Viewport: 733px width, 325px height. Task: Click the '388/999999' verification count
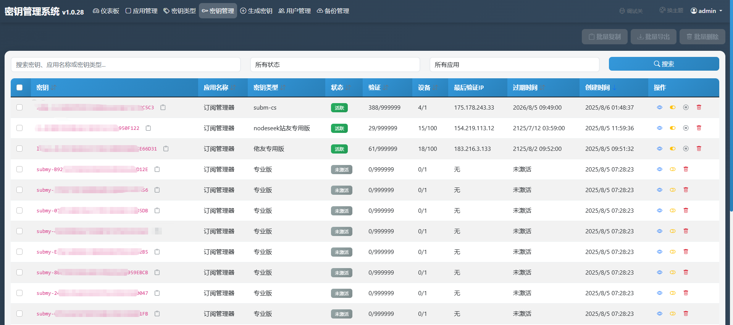(x=384, y=108)
